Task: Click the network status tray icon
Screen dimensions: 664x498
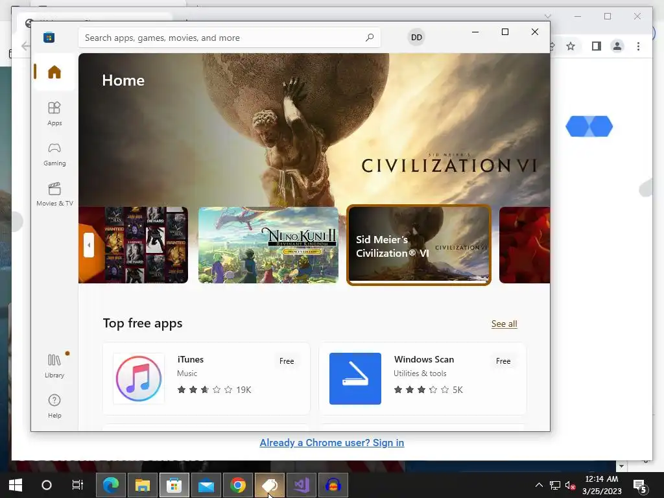Action: pos(555,485)
